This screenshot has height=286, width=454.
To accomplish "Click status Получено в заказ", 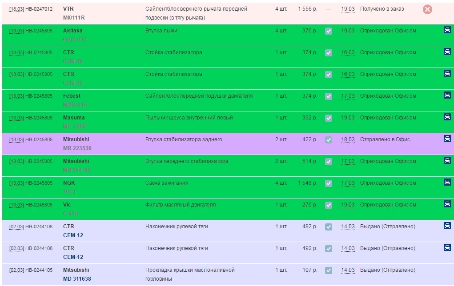I will pyautogui.click(x=382, y=9).
